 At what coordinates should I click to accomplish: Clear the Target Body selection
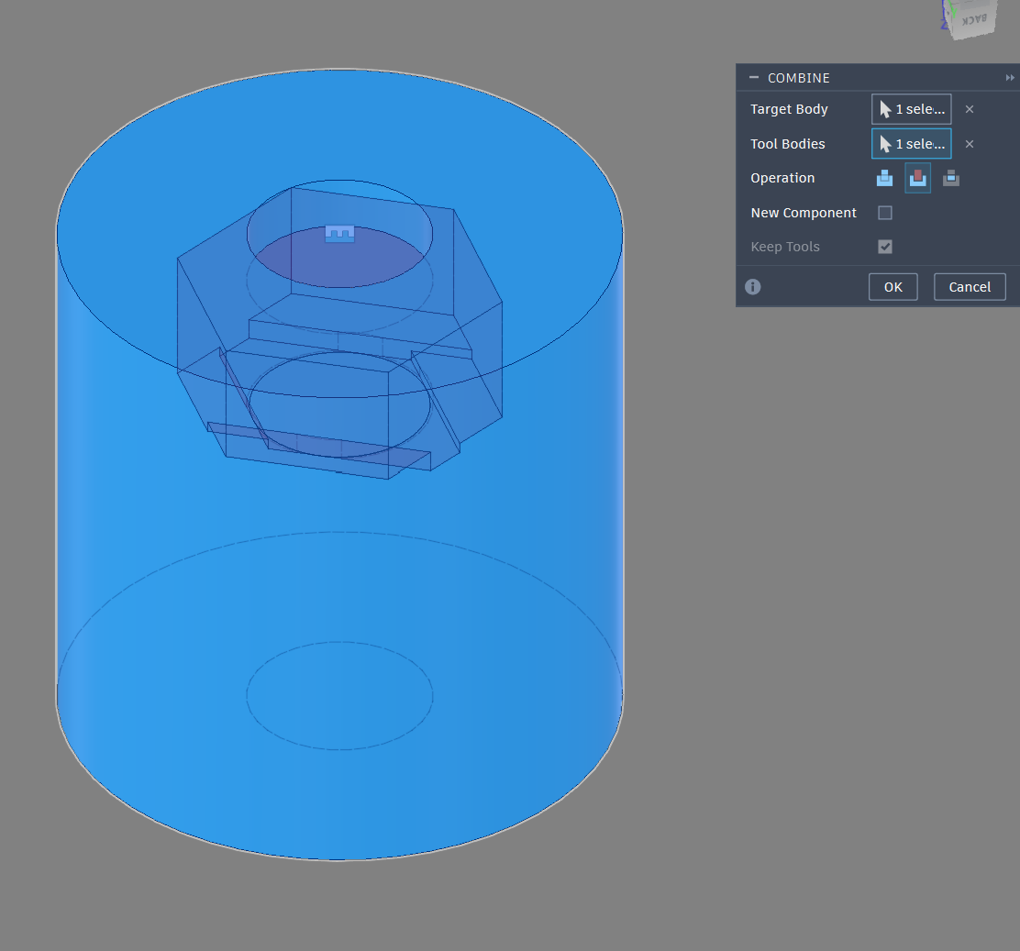pos(970,109)
